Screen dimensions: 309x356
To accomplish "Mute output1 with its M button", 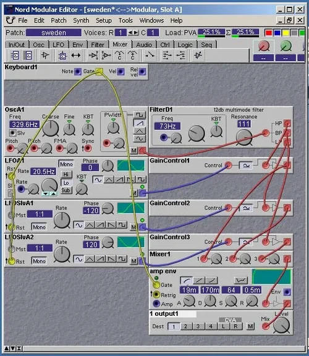I will click(250, 326).
